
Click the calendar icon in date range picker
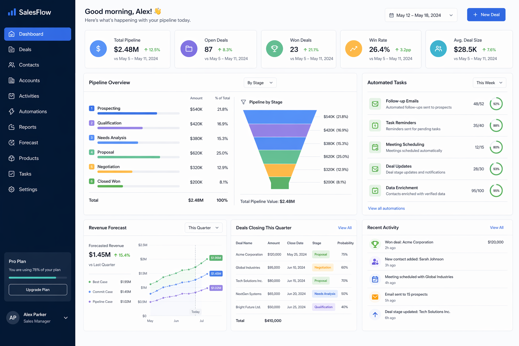[391, 15]
